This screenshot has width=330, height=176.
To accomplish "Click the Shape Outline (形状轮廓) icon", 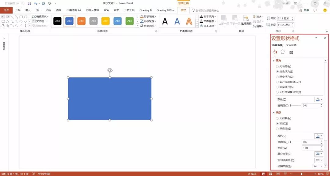I will 141,21.
